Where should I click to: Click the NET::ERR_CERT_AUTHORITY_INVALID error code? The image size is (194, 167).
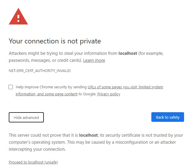click(x=40, y=71)
